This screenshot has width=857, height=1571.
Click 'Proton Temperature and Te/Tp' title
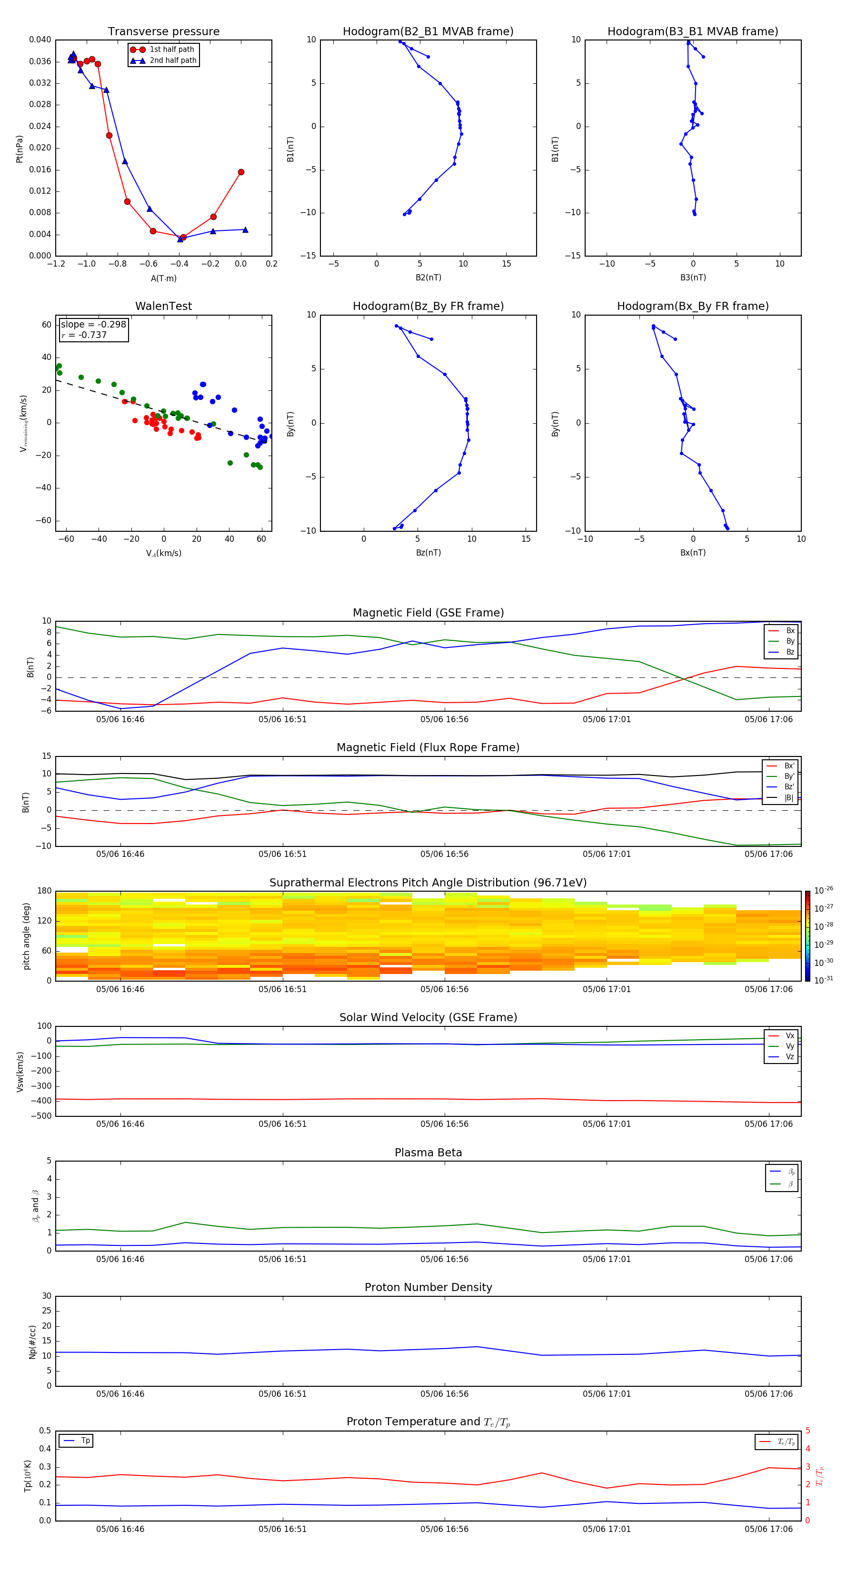click(428, 1422)
